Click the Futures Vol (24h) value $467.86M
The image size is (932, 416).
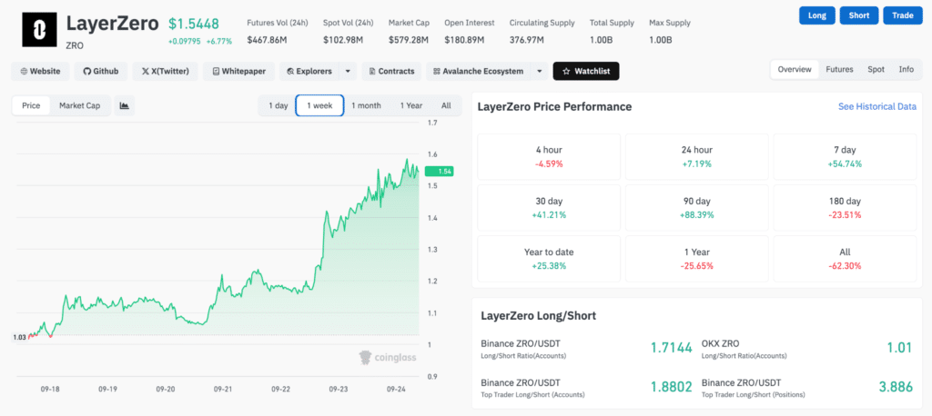[x=265, y=40]
